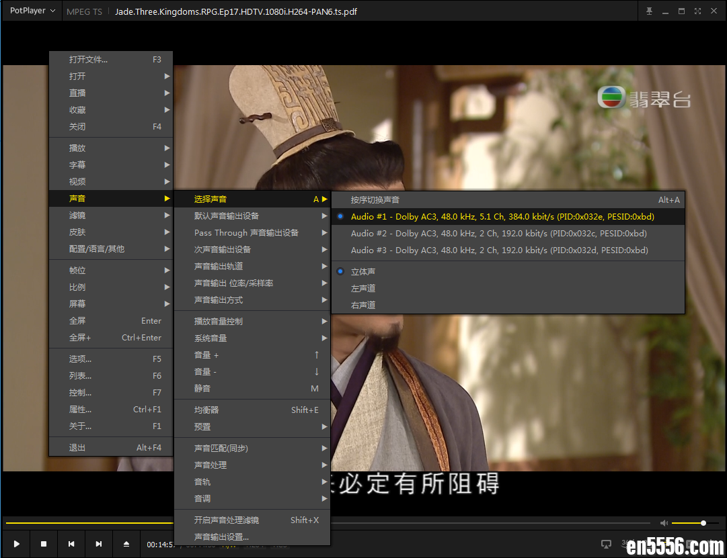727x558 pixels.
Task: Open 属性... file properties
Action: pos(111,410)
